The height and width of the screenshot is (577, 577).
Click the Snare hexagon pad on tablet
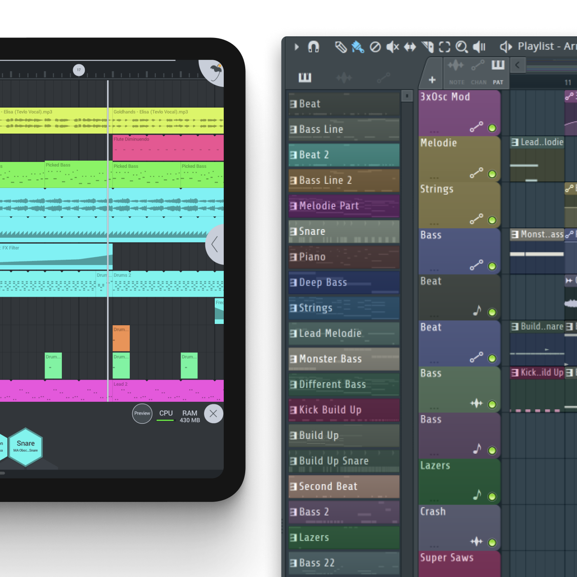pos(26,447)
